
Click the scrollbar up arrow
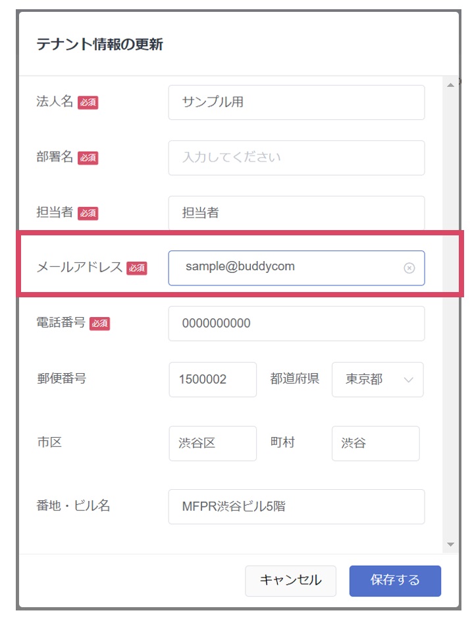pyautogui.click(x=450, y=85)
